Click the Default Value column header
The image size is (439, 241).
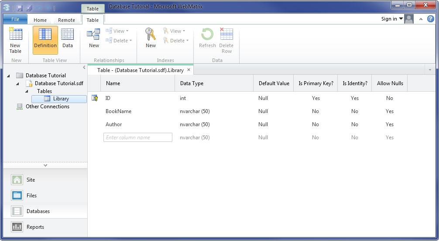[x=274, y=83]
